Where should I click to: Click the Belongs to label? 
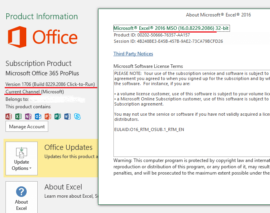(17, 99)
